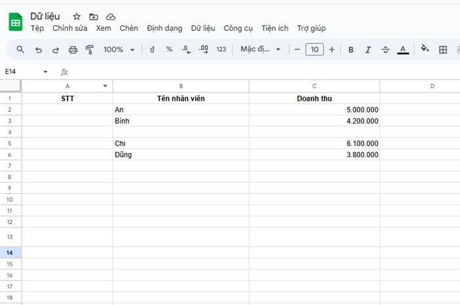The width and height of the screenshot is (460, 305).
Task: Expand the column A header dropdown arrow
Action: pyautogui.click(x=105, y=86)
